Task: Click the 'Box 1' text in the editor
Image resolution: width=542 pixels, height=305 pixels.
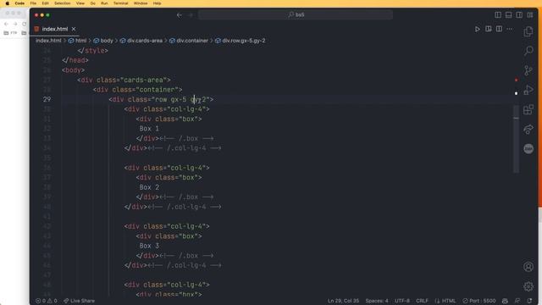Action: click(149, 129)
